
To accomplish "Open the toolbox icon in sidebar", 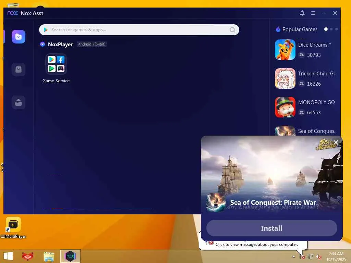I will coord(19,102).
